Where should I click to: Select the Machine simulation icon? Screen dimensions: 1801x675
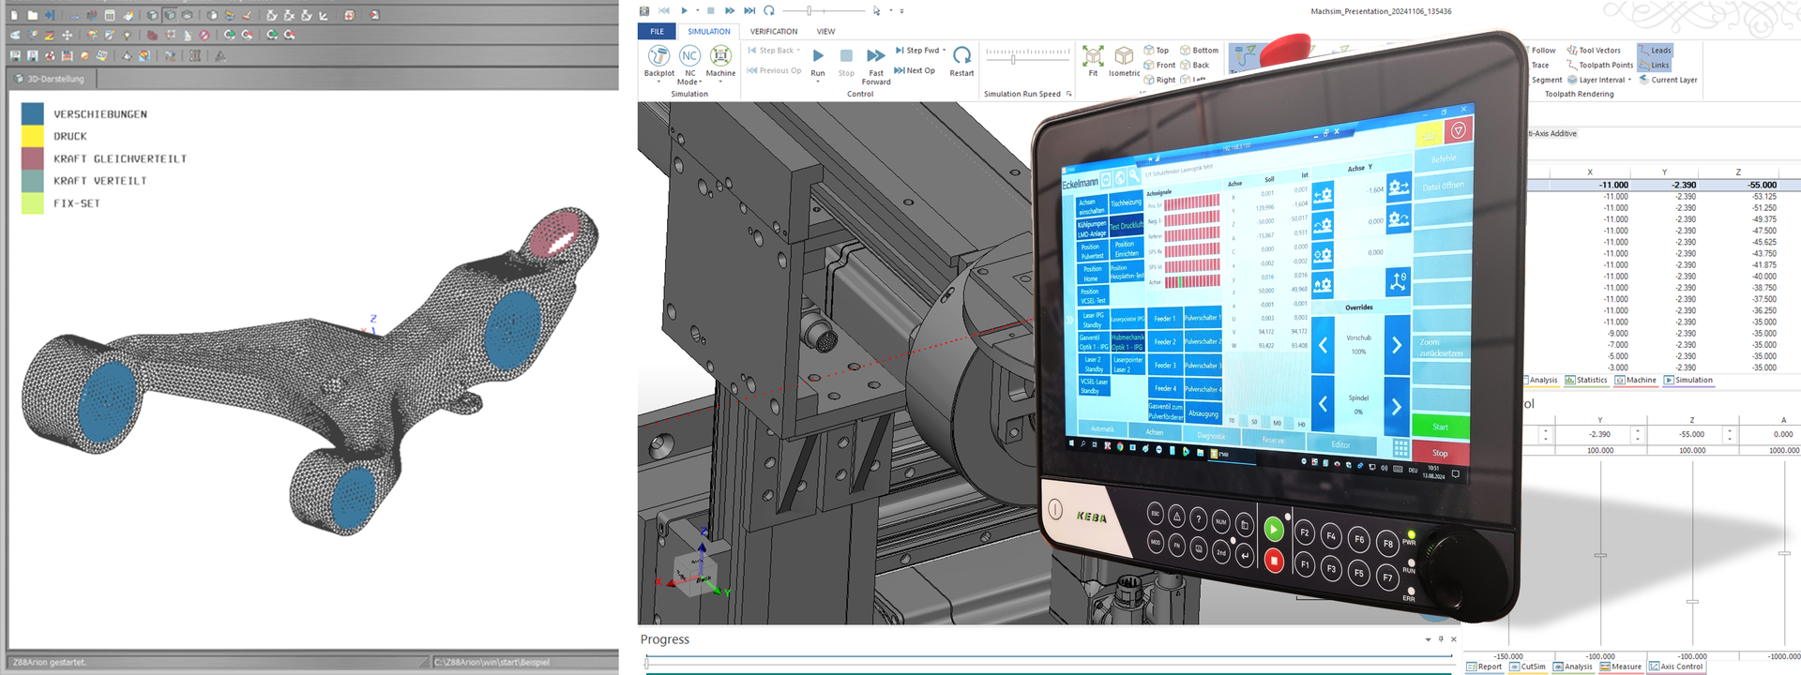coord(720,57)
